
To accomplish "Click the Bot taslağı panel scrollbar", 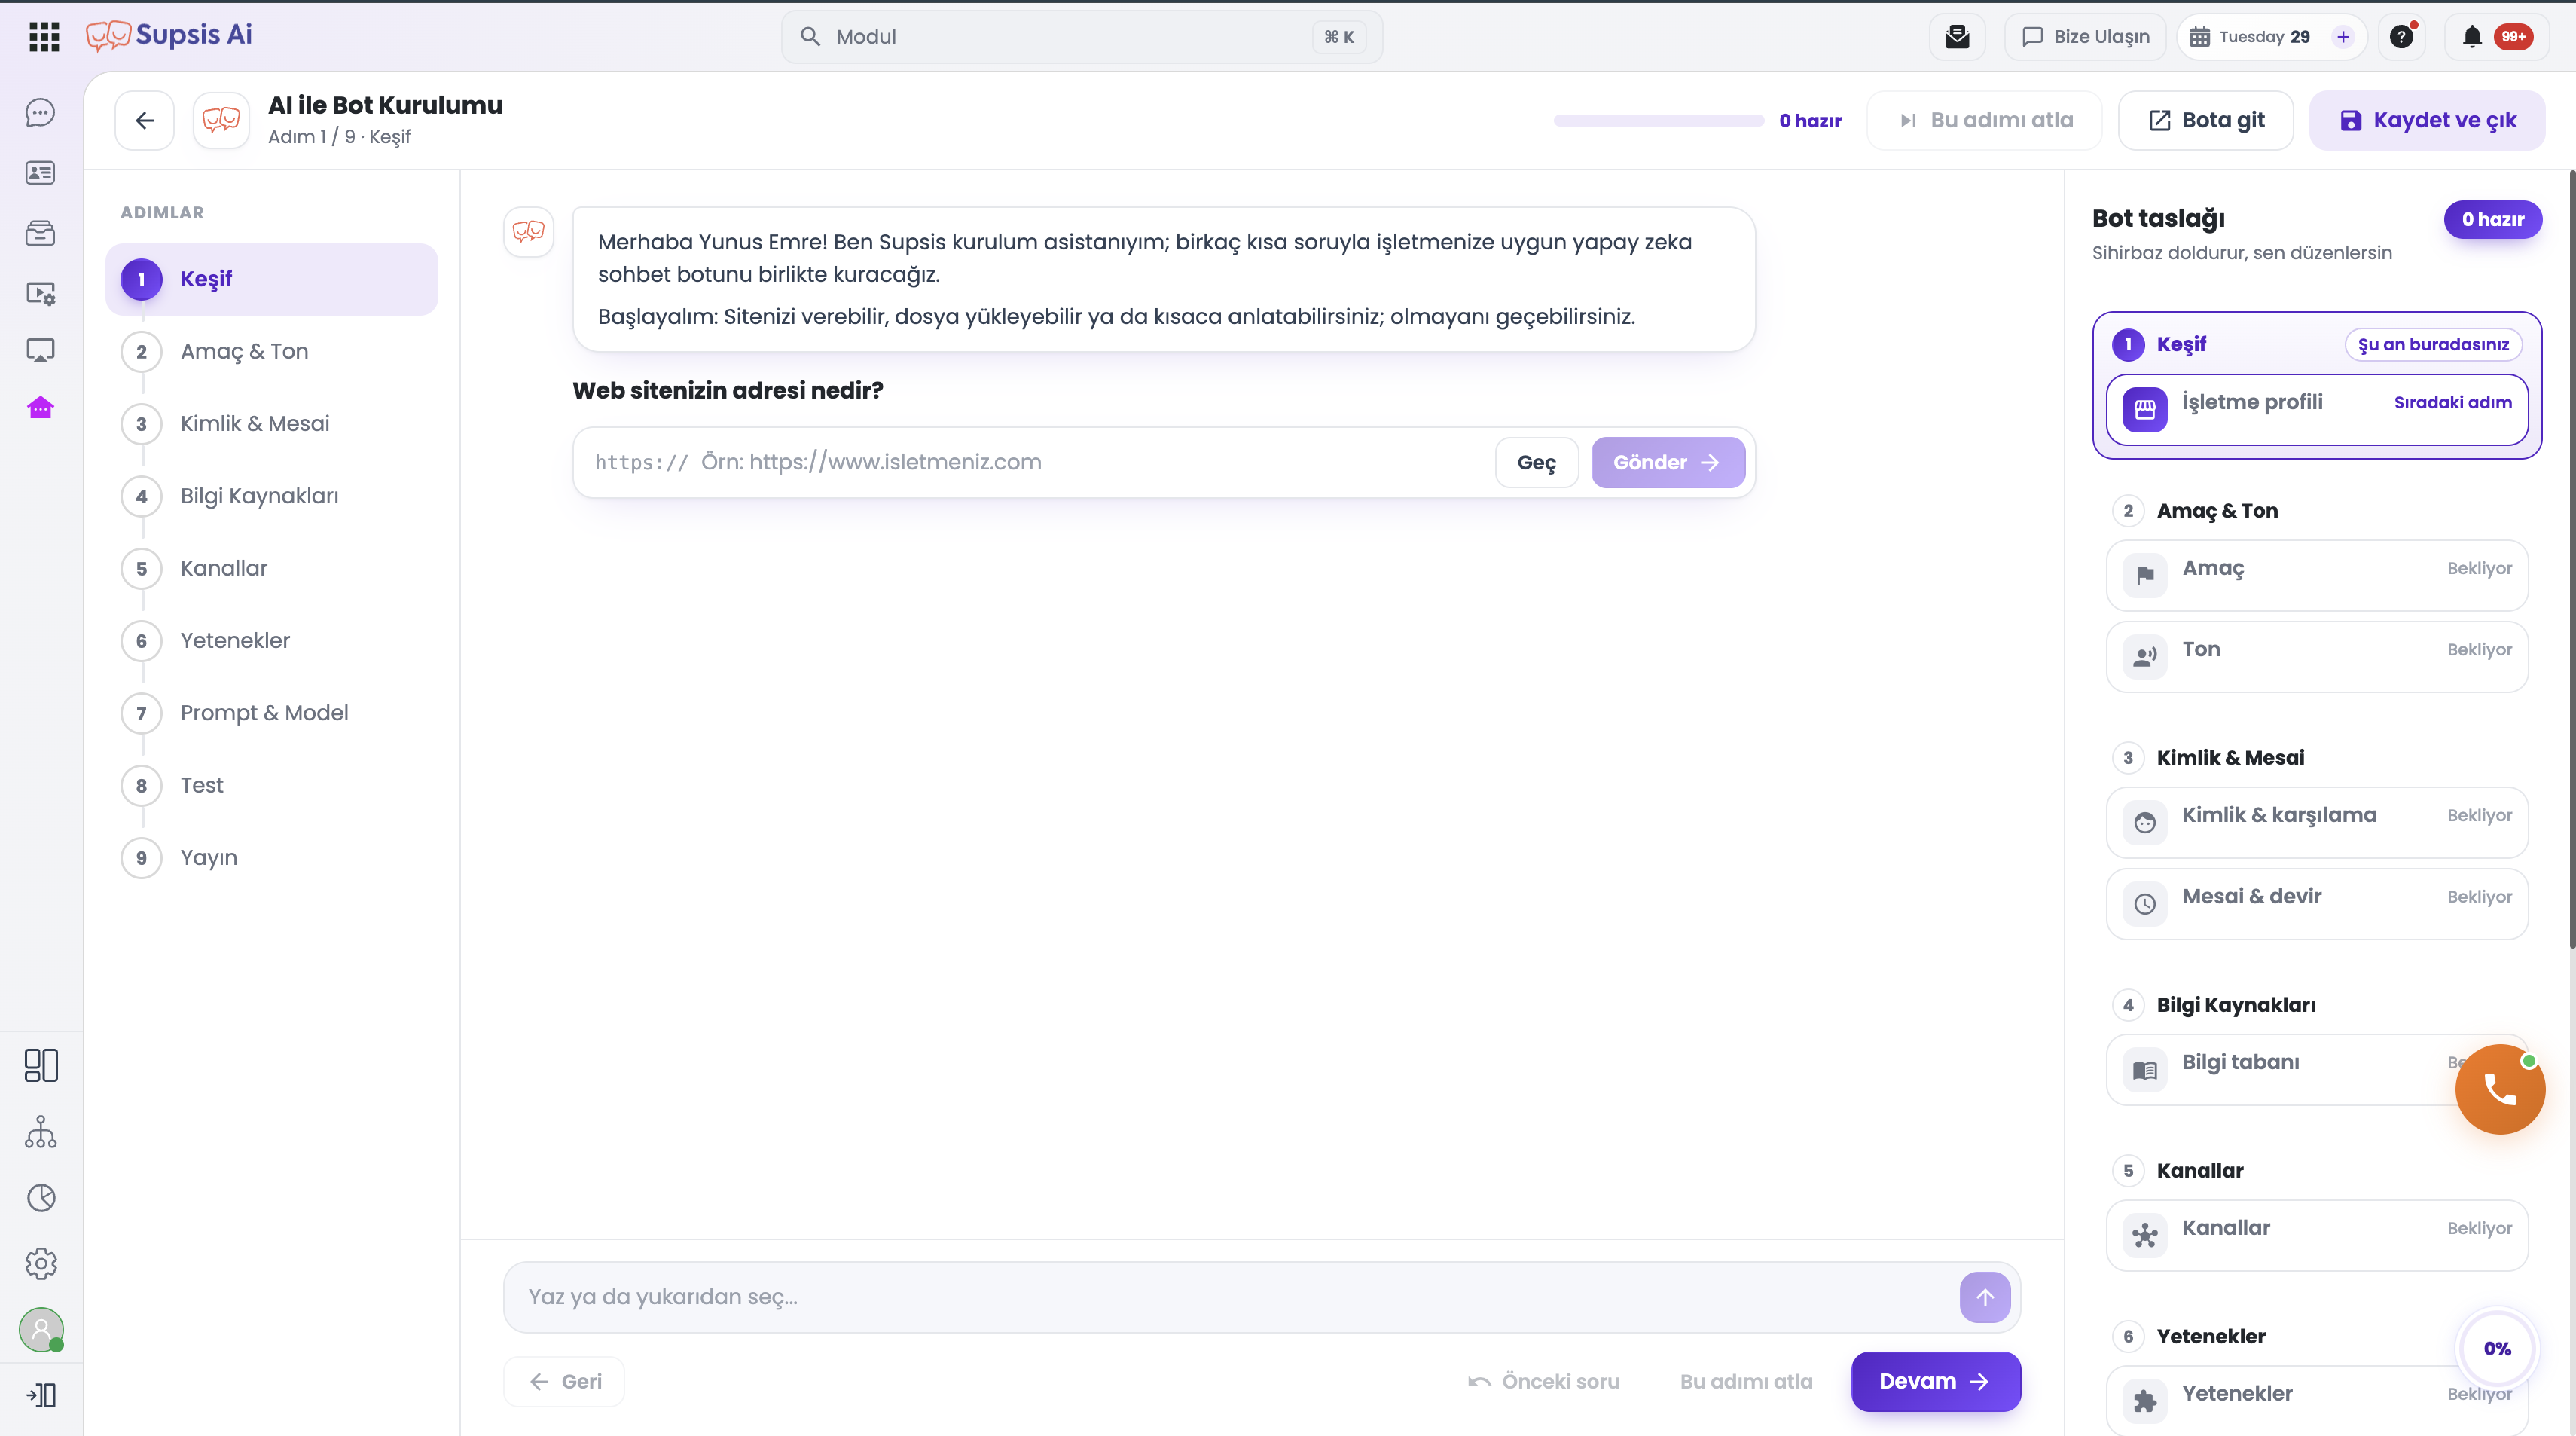I will pos(2571,560).
